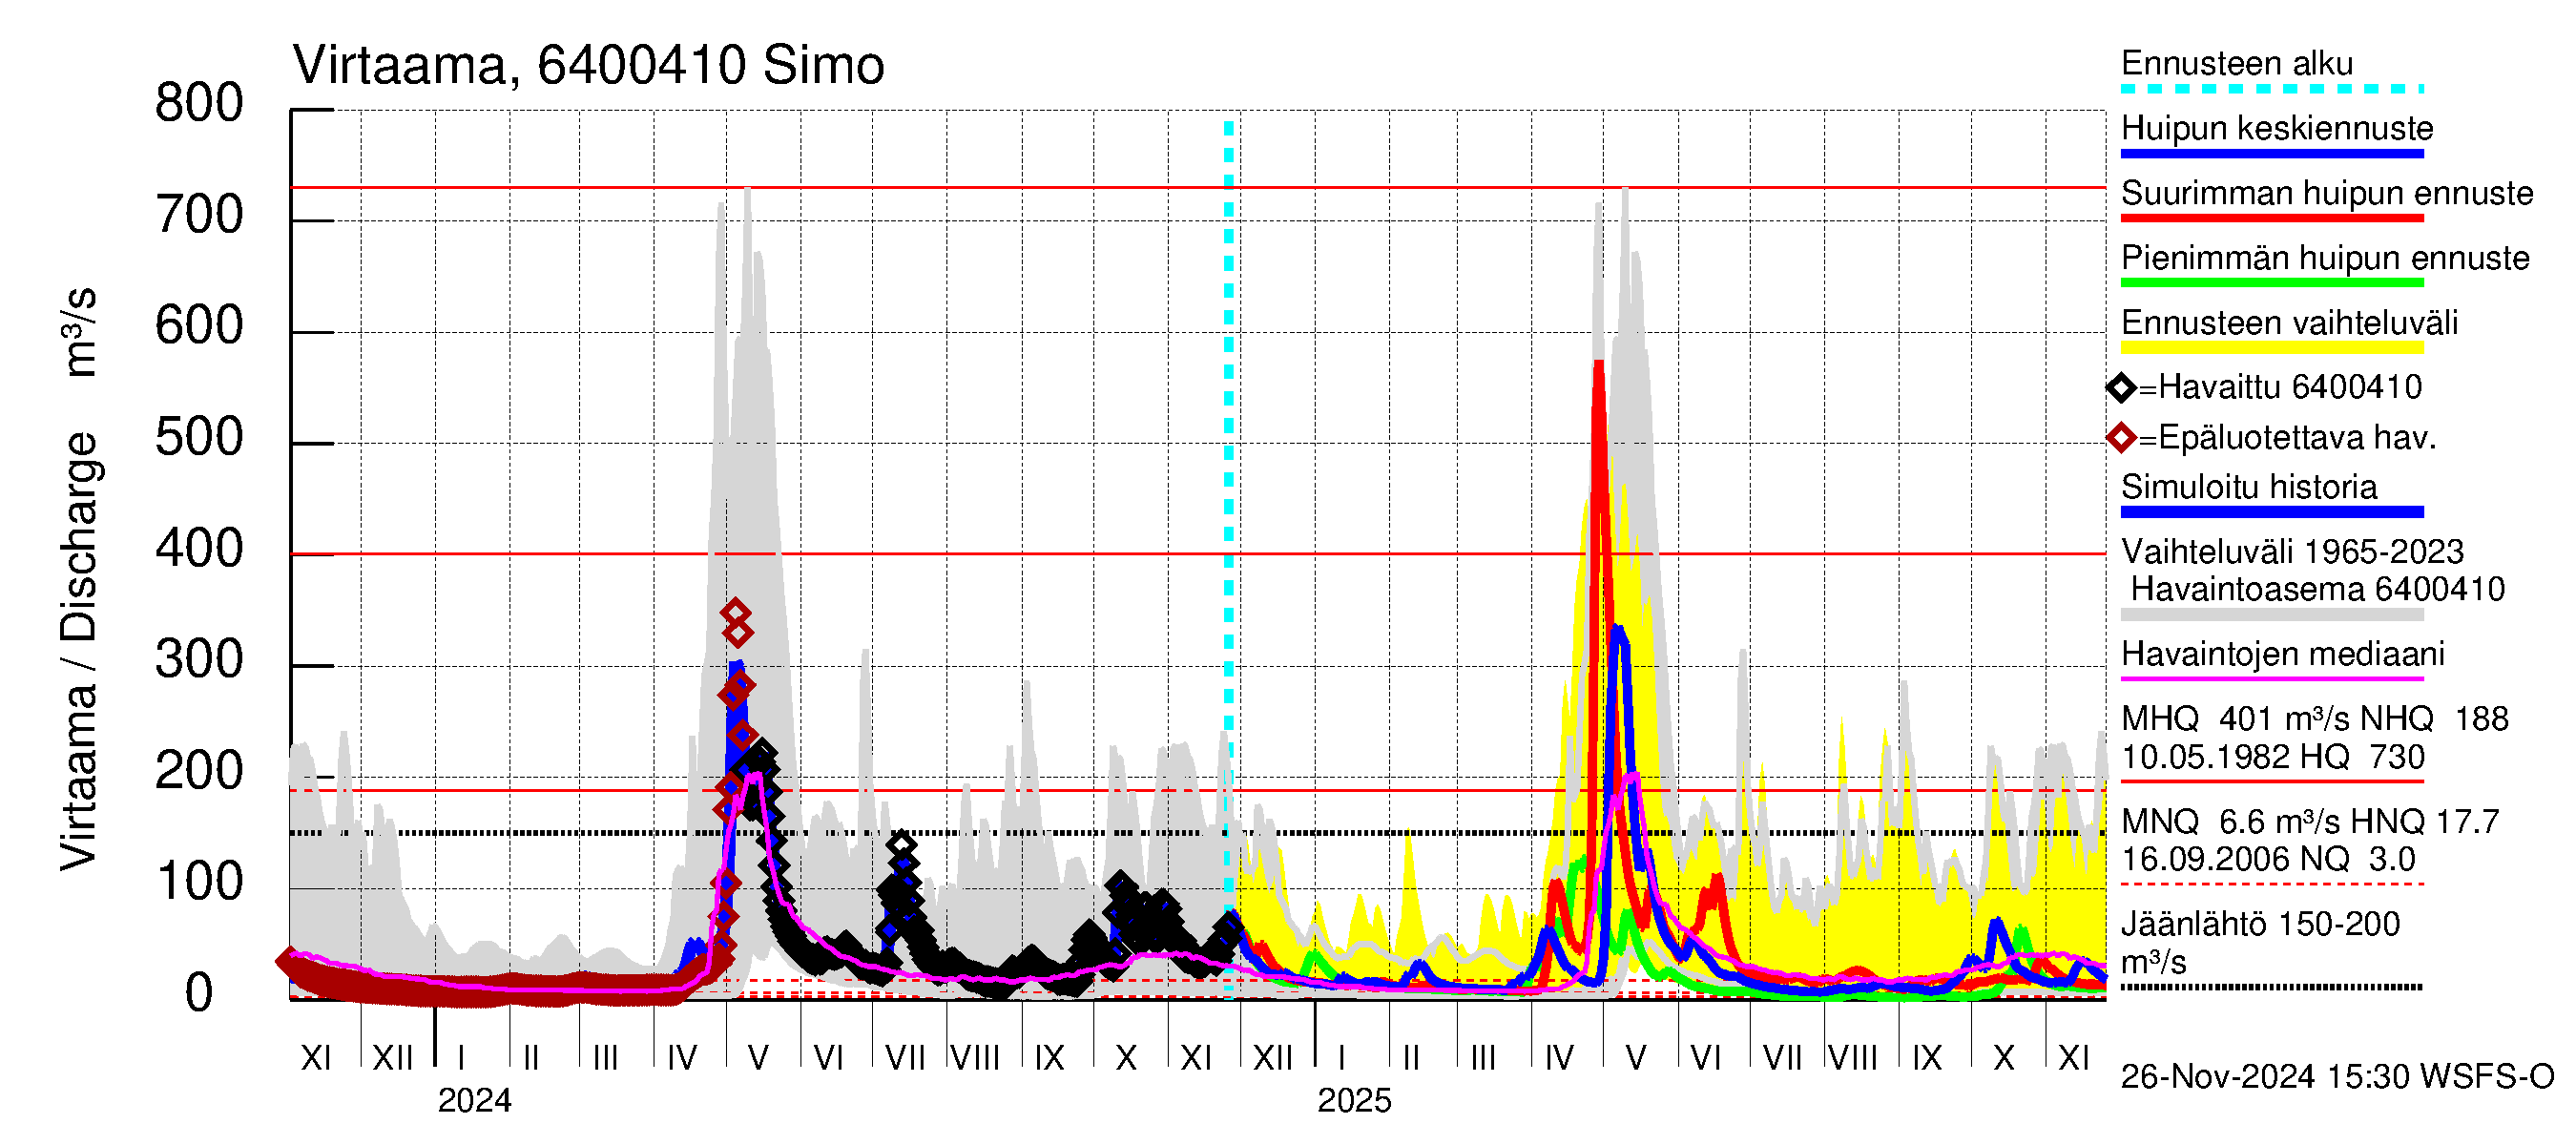Click the 'MHQ 401 m³/s NHQ 188' text
The image size is (2576, 1145).
click(x=2315, y=718)
